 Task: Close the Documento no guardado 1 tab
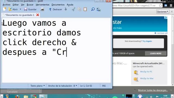pyautogui.click(x=38, y=15)
